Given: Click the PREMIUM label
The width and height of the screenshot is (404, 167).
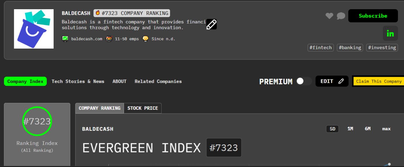Looking at the screenshot, I should [276, 82].
